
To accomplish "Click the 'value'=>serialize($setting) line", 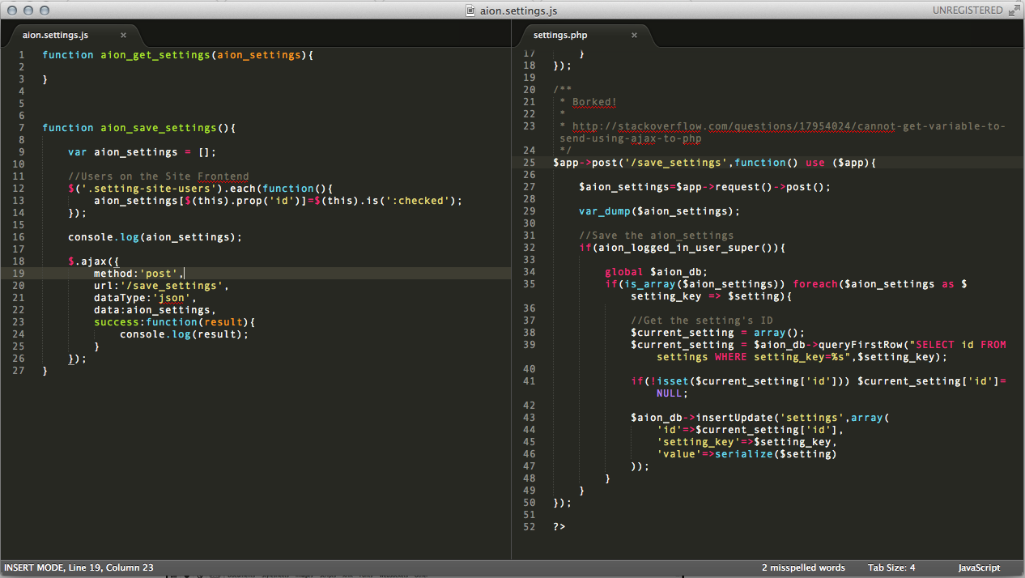I will [x=747, y=454].
